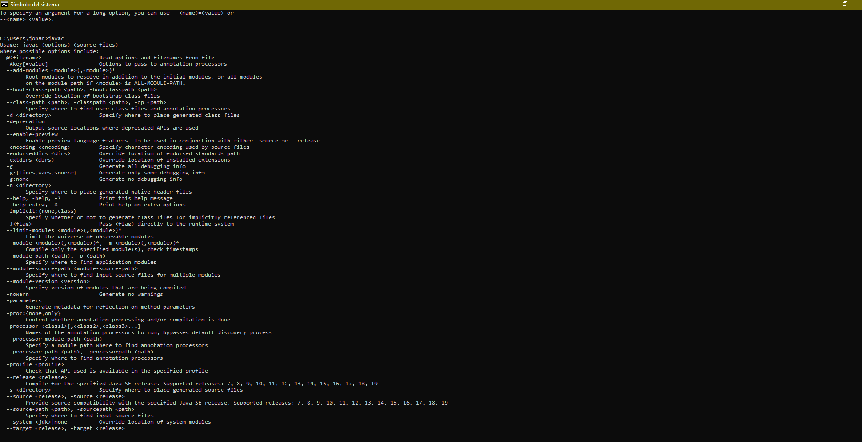Click the Command Prompt icon in the title bar
Image resolution: width=862 pixels, height=442 pixels.
click(5, 4)
